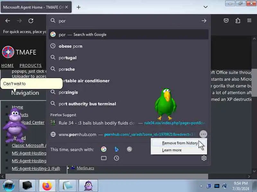Image resolution: width=257 pixels, height=192 pixels.
Task: Open the black box app on taskbar
Action: [x=27, y=186]
